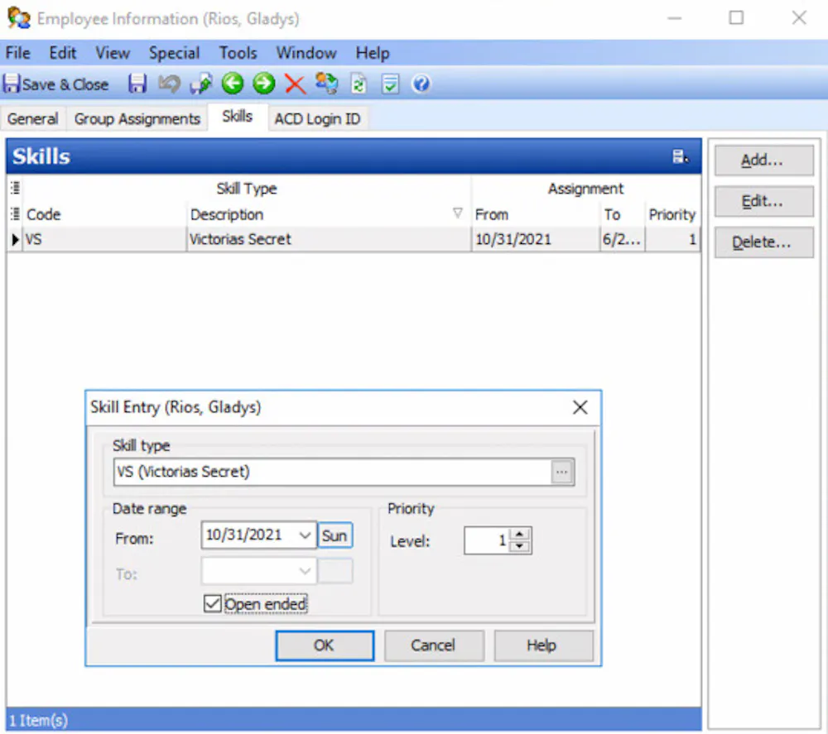
Task: Click the checklist icon with green check
Action: 390,84
